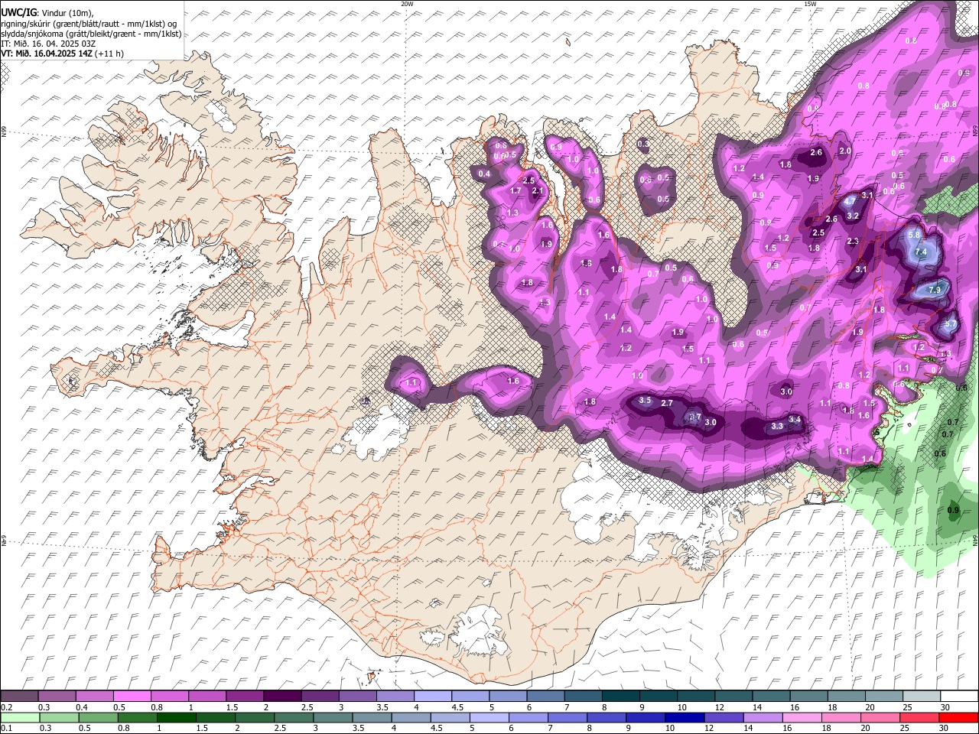Select the 1.7 value on the northern peninsula
The image size is (979, 734).
pos(516,191)
